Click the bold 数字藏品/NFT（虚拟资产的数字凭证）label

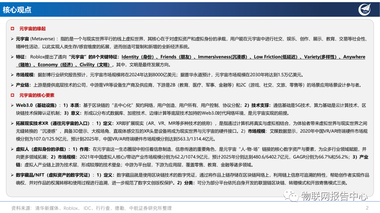[x=53, y=175]
